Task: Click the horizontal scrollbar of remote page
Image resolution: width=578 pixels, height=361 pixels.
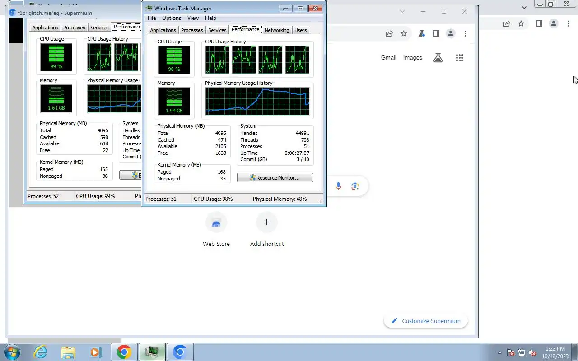Action: (x=64, y=341)
